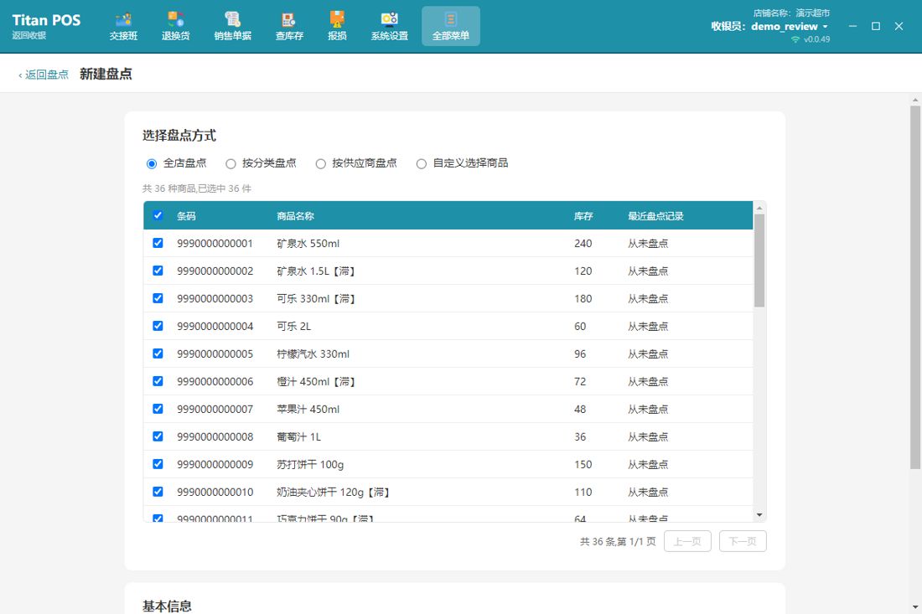922x614 pixels.
Task: Open the cashier demo_review dropdown
Action: 789,27
